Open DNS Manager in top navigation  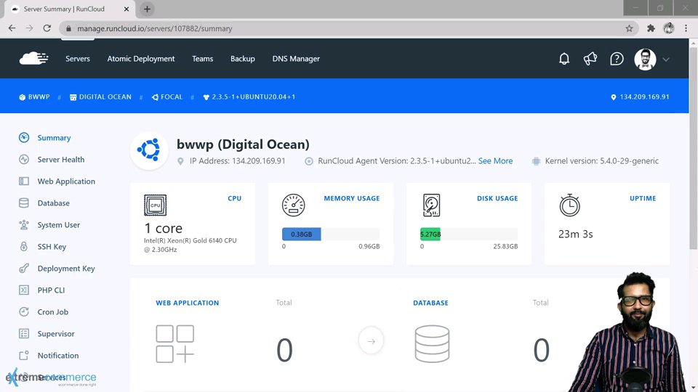[296, 59]
